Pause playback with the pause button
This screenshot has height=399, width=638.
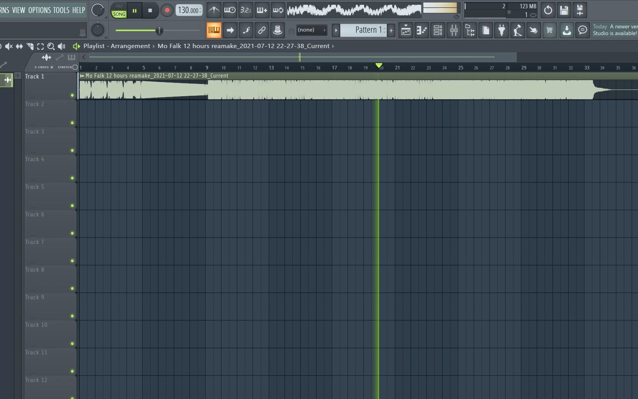click(x=134, y=11)
